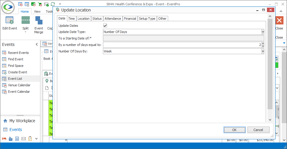Click the calendar with clock quick-access icon
287x149 pixels.
coord(20,4)
